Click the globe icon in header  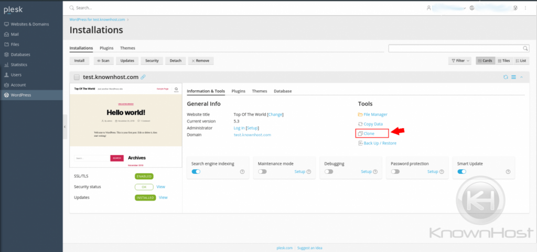[x=471, y=8]
